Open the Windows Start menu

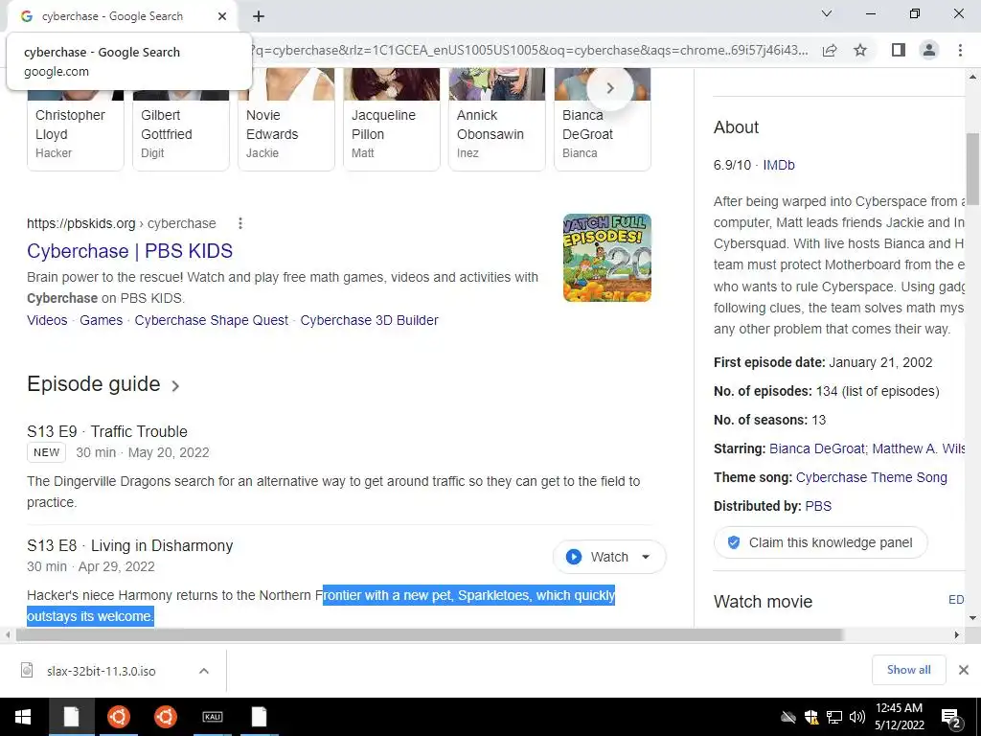point(23,717)
